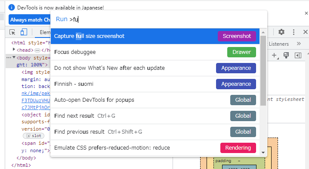Click the ellipsis actions beside body node
This screenshot has width=309, height=169.
click(x=9, y=58)
